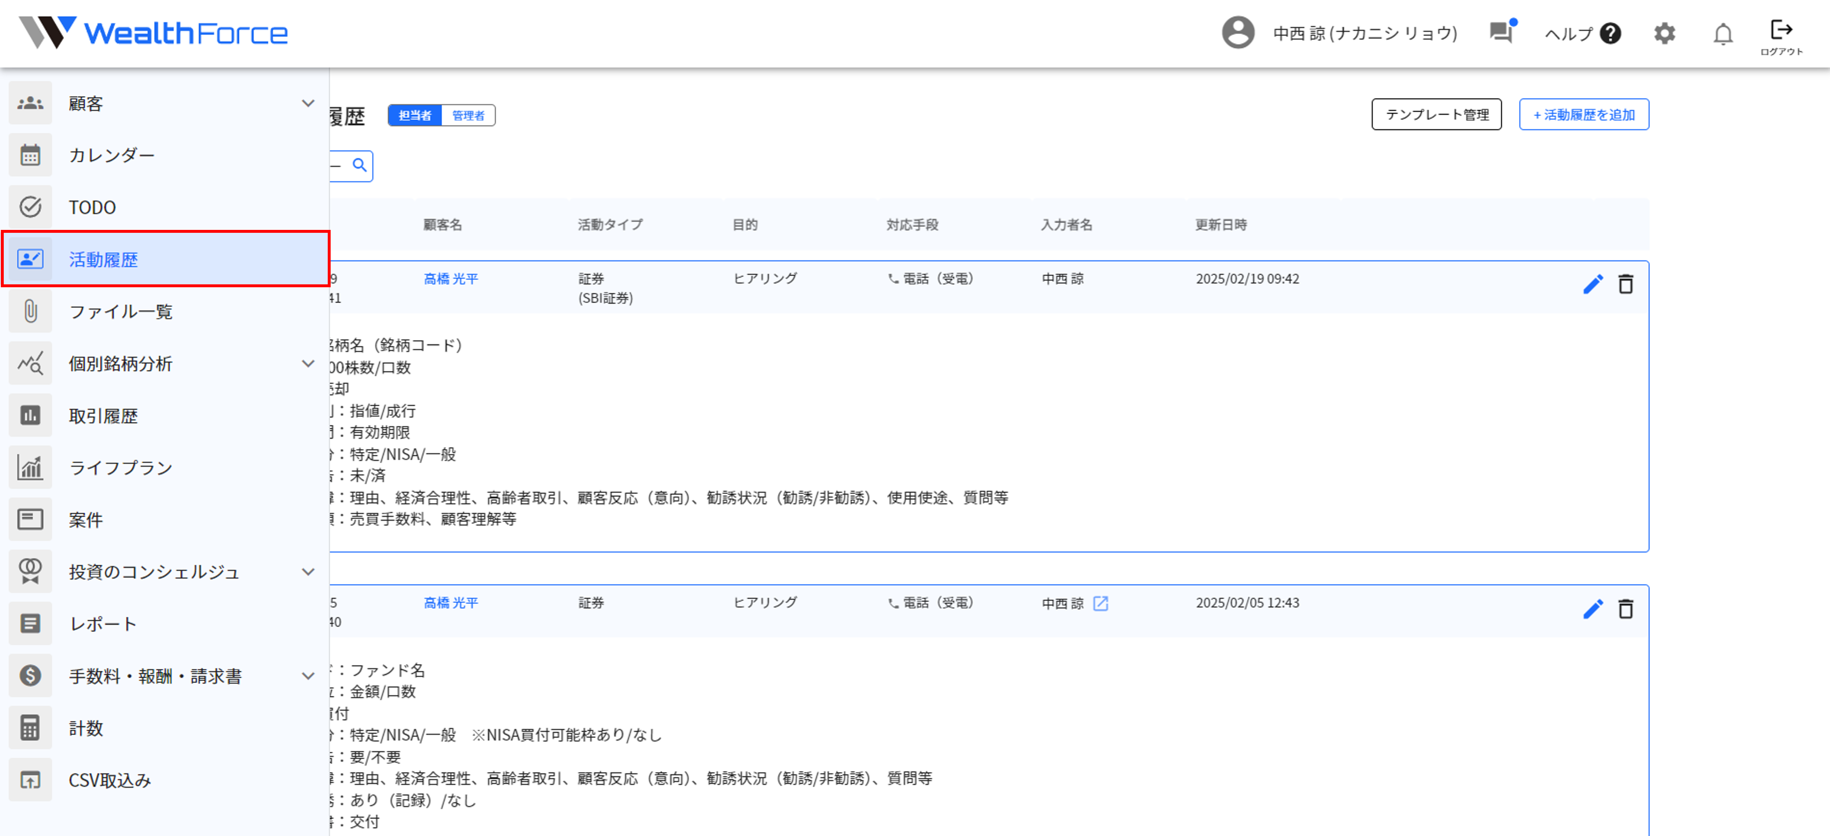The image size is (1830, 836).
Task: Delete the 2025/02/05 activity record with trash icon
Action: pos(1625,609)
